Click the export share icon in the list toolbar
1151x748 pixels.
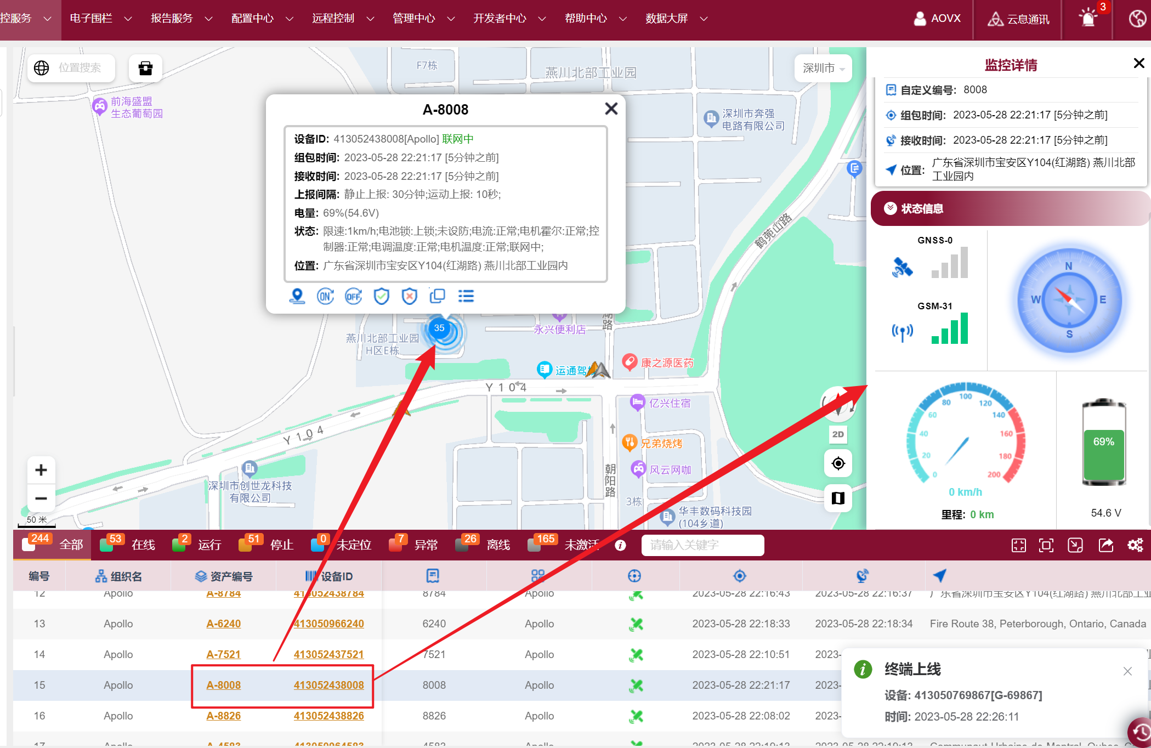pyautogui.click(x=1105, y=545)
